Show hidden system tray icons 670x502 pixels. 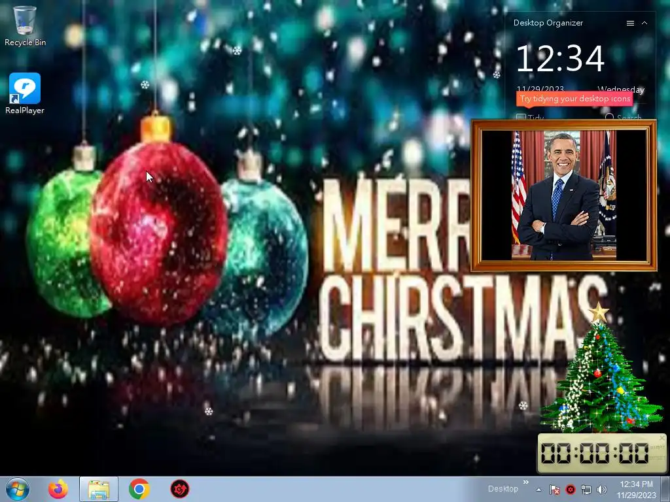(x=539, y=490)
